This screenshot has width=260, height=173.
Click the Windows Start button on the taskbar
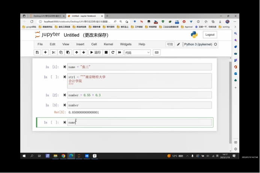click(24, 156)
